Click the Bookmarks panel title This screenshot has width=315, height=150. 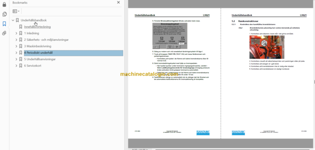(20, 2)
